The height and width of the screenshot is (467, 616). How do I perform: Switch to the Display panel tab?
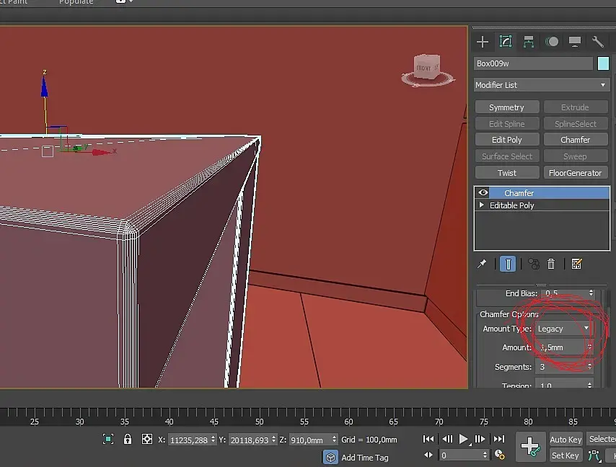pos(575,42)
